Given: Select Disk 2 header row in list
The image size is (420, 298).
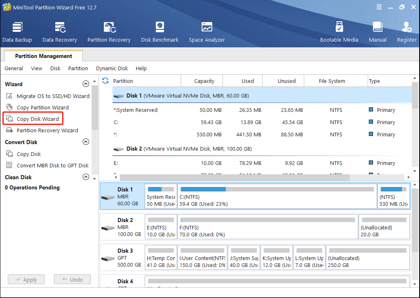Looking at the screenshot, I should [x=262, y=149].
